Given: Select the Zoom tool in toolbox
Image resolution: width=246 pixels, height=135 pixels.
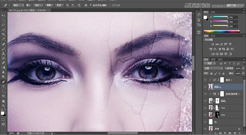Looking at the screenshot, I should [x=3, y=106].
